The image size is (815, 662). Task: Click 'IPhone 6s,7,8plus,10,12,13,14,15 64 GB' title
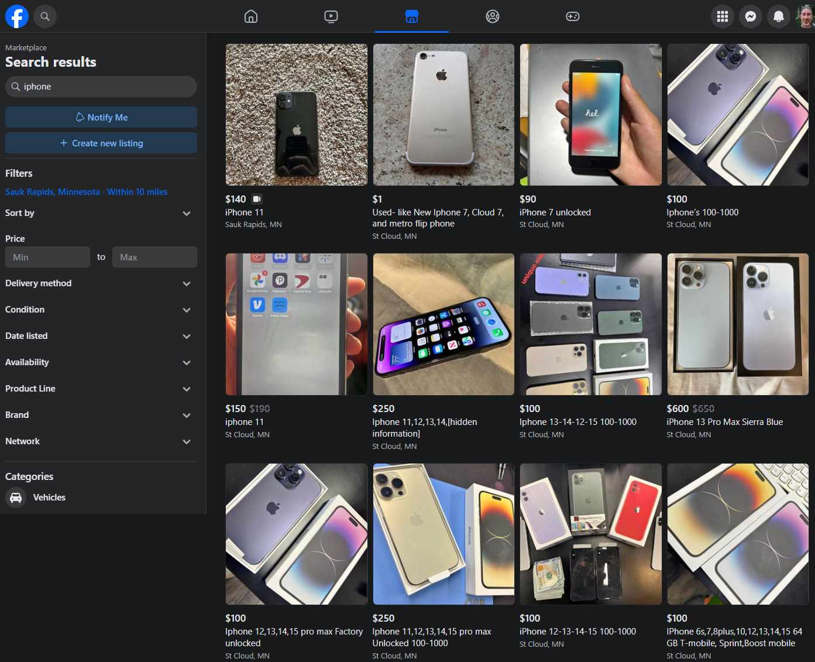734,637
